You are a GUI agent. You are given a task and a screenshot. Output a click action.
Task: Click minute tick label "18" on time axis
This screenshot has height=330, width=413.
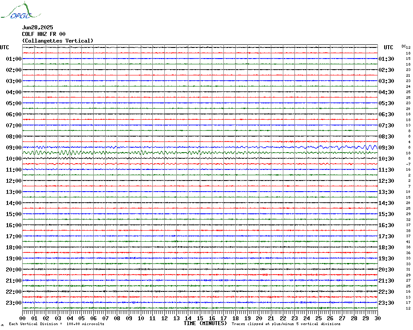(x=235, y=318)
